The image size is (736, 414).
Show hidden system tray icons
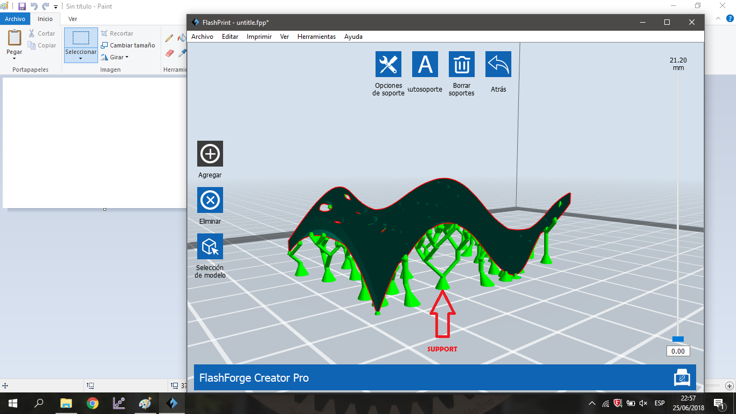592,403
